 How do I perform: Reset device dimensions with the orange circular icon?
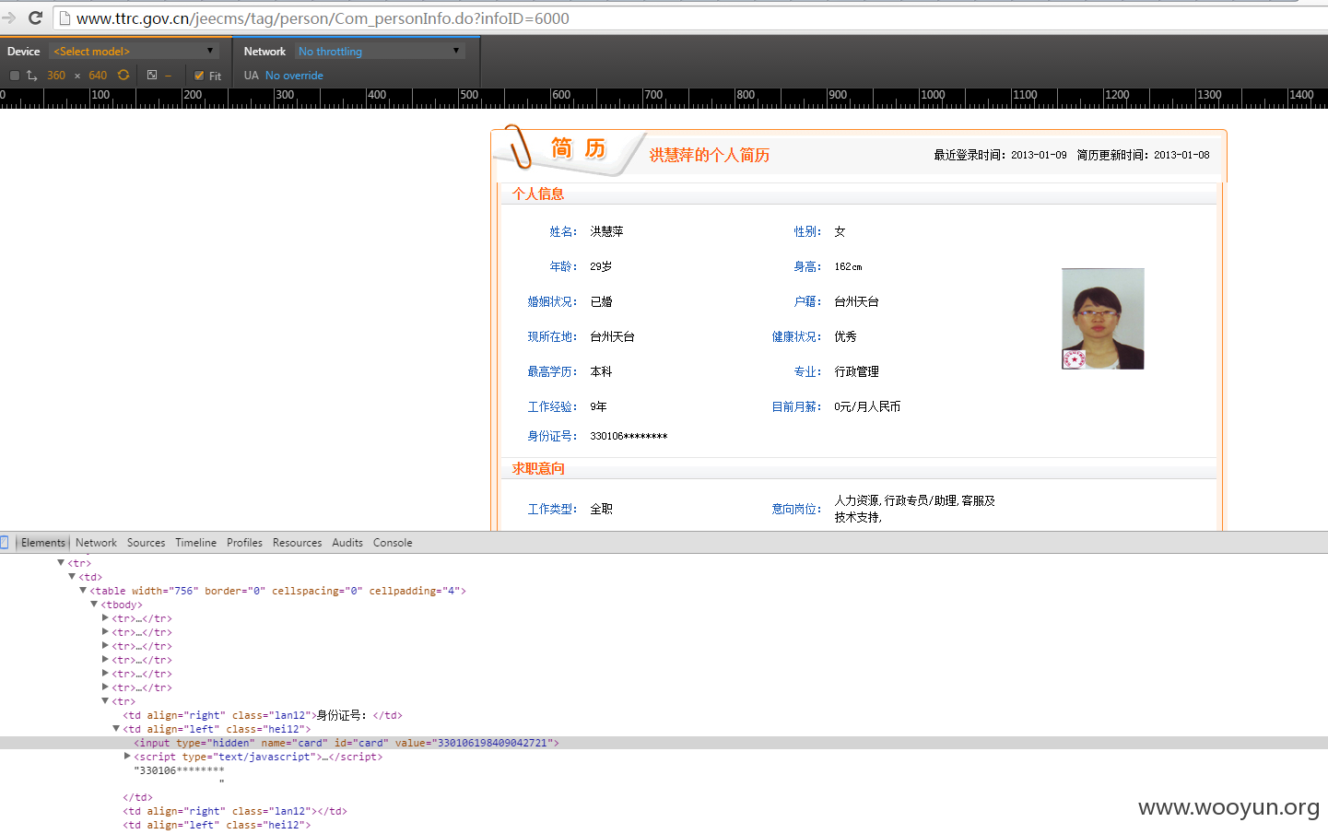coord(123,76)
